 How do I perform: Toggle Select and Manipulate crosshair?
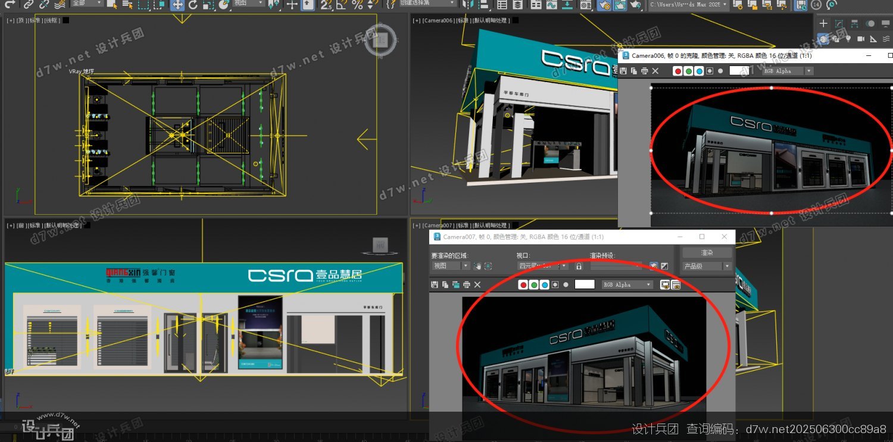[x=292, y=4]
